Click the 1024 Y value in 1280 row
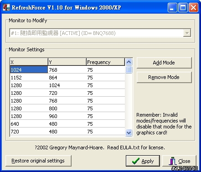 pos(67,85)
